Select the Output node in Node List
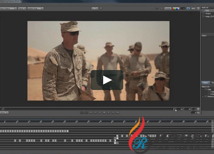Viewport: 214px width, 154px height. click(208, 14)
